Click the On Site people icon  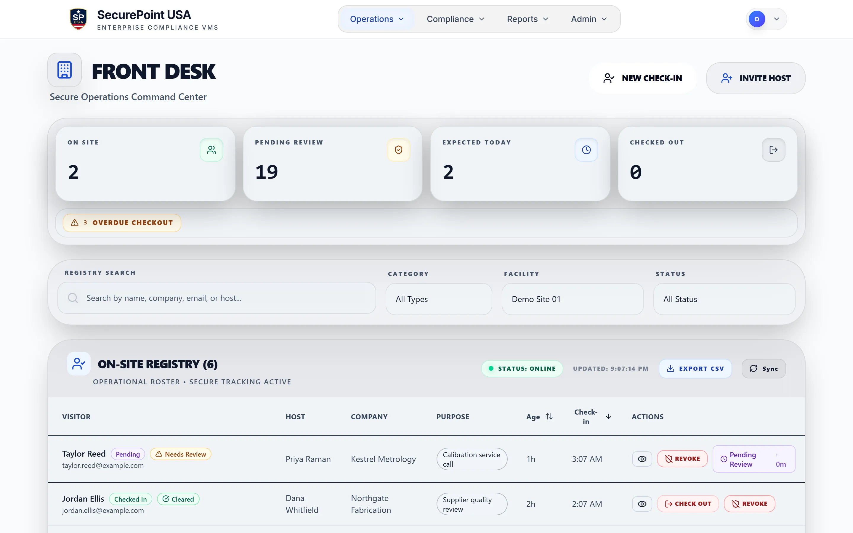click(x=211, y=150)
